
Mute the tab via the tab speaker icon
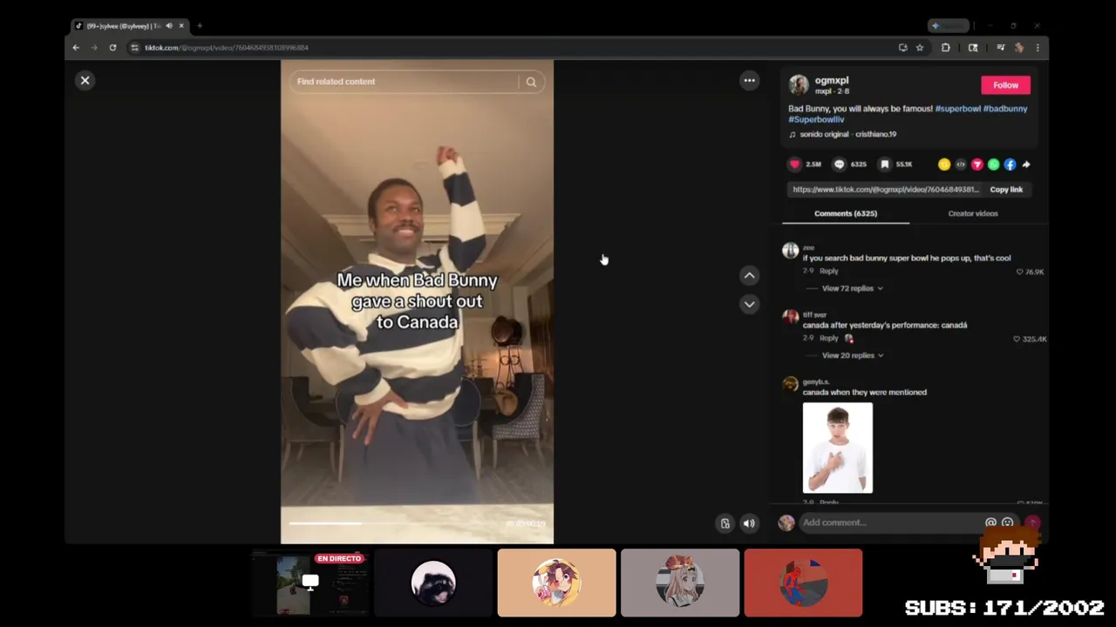pos(169,26)
